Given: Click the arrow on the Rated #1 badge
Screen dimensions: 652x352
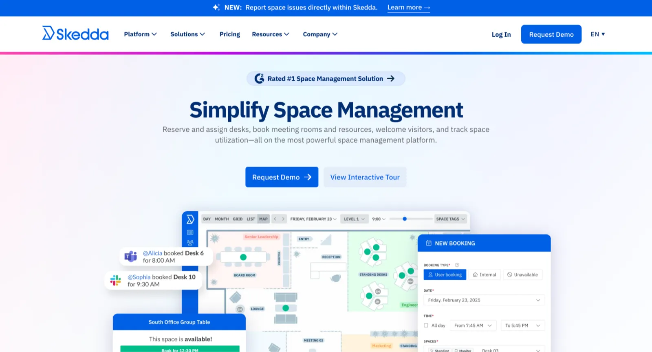Looking at the screenshot, I should 391,78.
